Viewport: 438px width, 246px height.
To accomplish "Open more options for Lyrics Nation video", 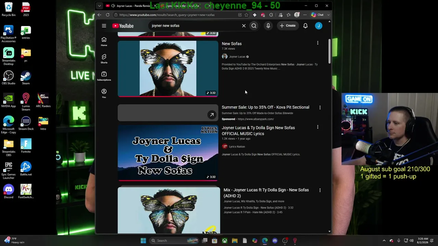I will [318, 127].
